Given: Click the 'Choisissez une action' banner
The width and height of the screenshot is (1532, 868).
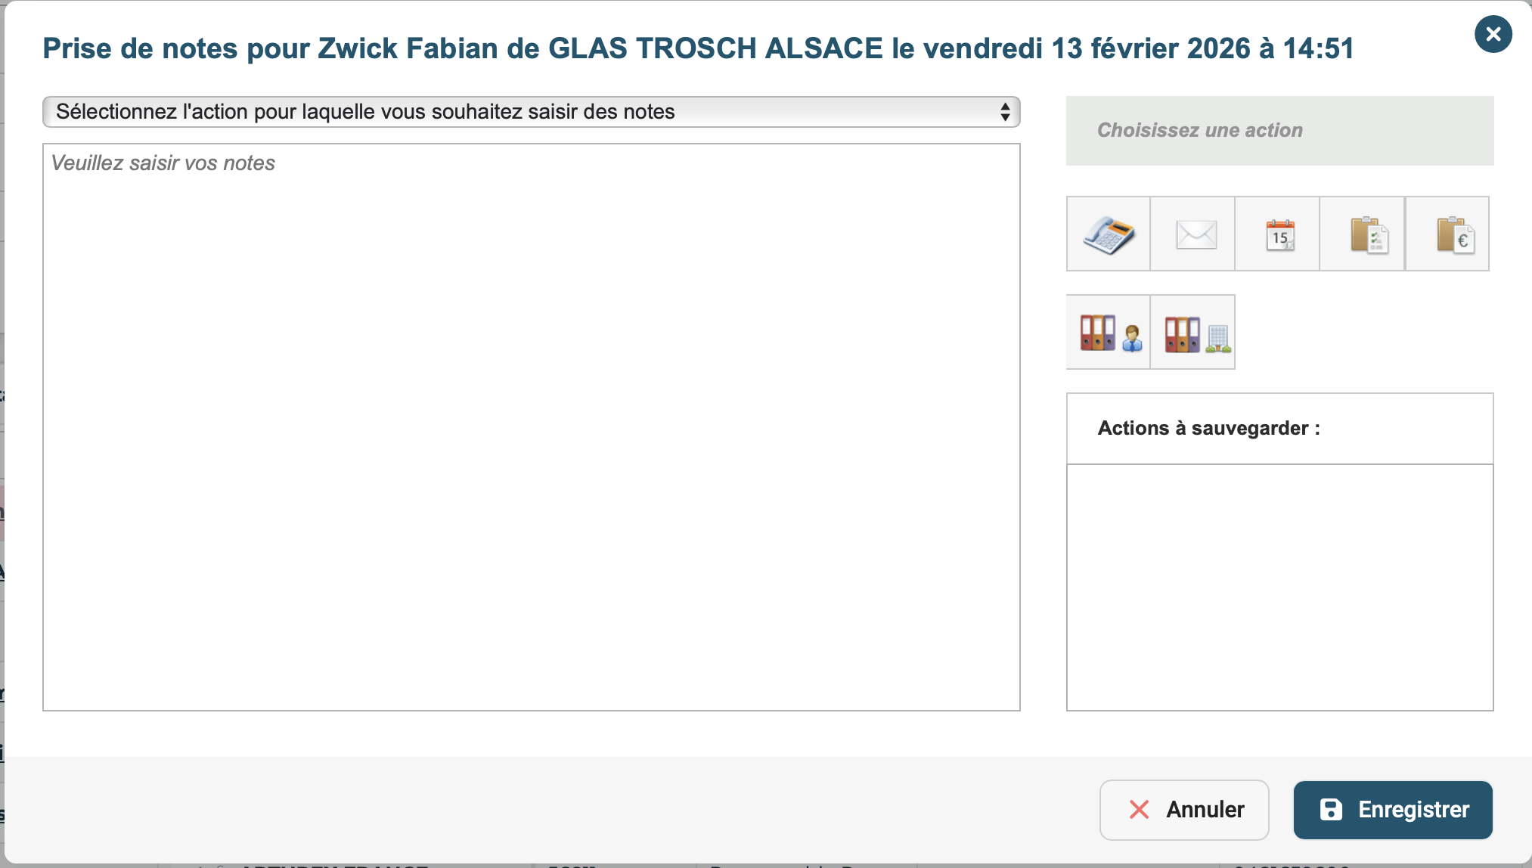Looking at the screenshot, I should click(1279, 131).
